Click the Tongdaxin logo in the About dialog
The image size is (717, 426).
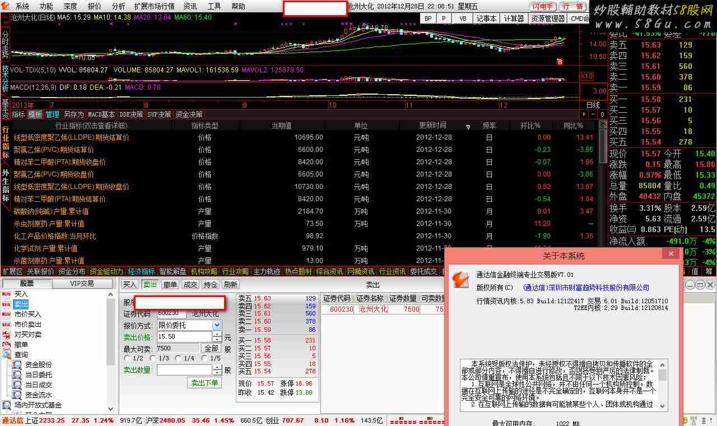click(460, 279)
